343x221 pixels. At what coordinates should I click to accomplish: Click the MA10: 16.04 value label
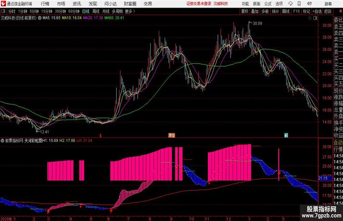click(72, 18)
